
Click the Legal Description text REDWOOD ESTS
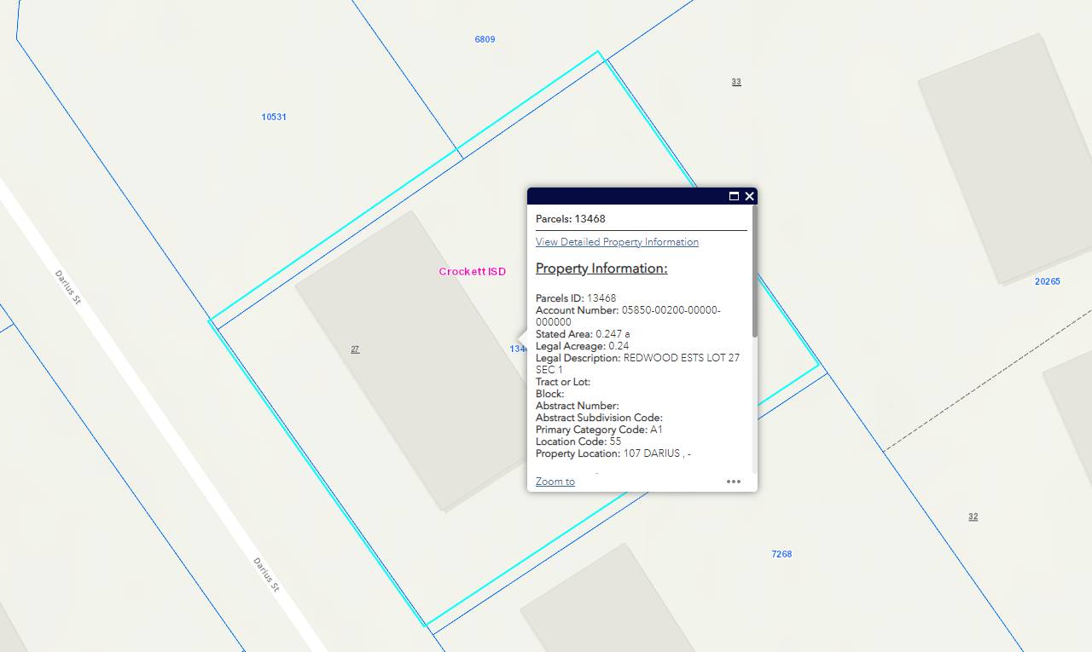(x=681, y=358)
